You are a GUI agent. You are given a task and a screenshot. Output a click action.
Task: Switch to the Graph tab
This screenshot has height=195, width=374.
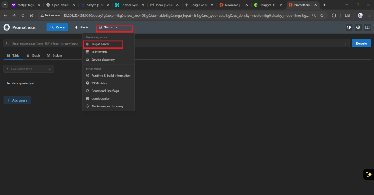point(33,55)
